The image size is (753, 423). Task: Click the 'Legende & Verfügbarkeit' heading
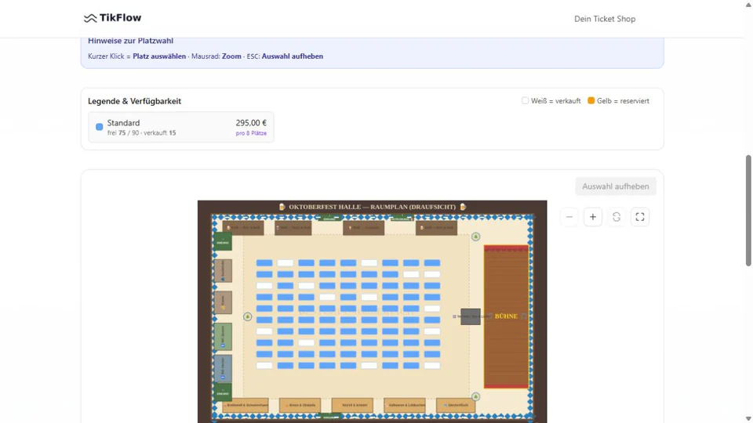(134, 101)
